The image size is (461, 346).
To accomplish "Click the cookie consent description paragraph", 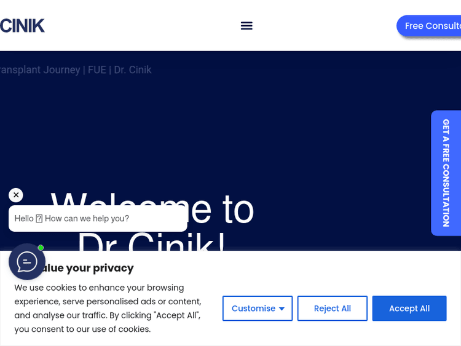I will coord(108,308).
